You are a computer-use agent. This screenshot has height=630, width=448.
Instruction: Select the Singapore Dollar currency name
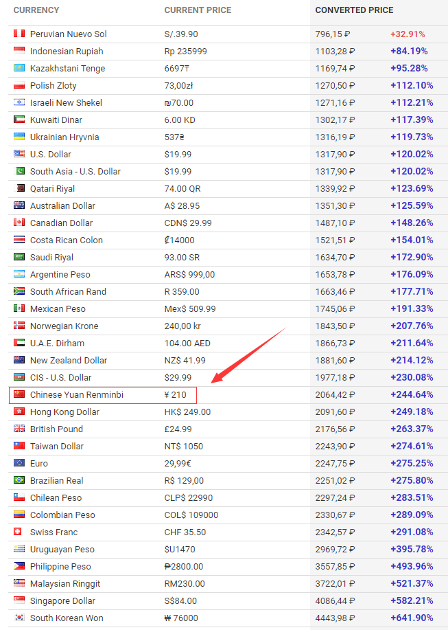coord(62,600)
